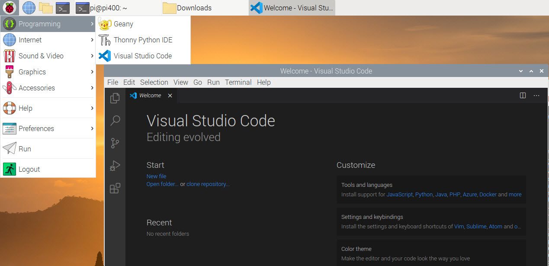Open the Explorer view in activity bar

[x=115, y=98]
